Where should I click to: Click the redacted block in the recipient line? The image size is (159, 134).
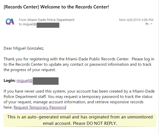48,25
